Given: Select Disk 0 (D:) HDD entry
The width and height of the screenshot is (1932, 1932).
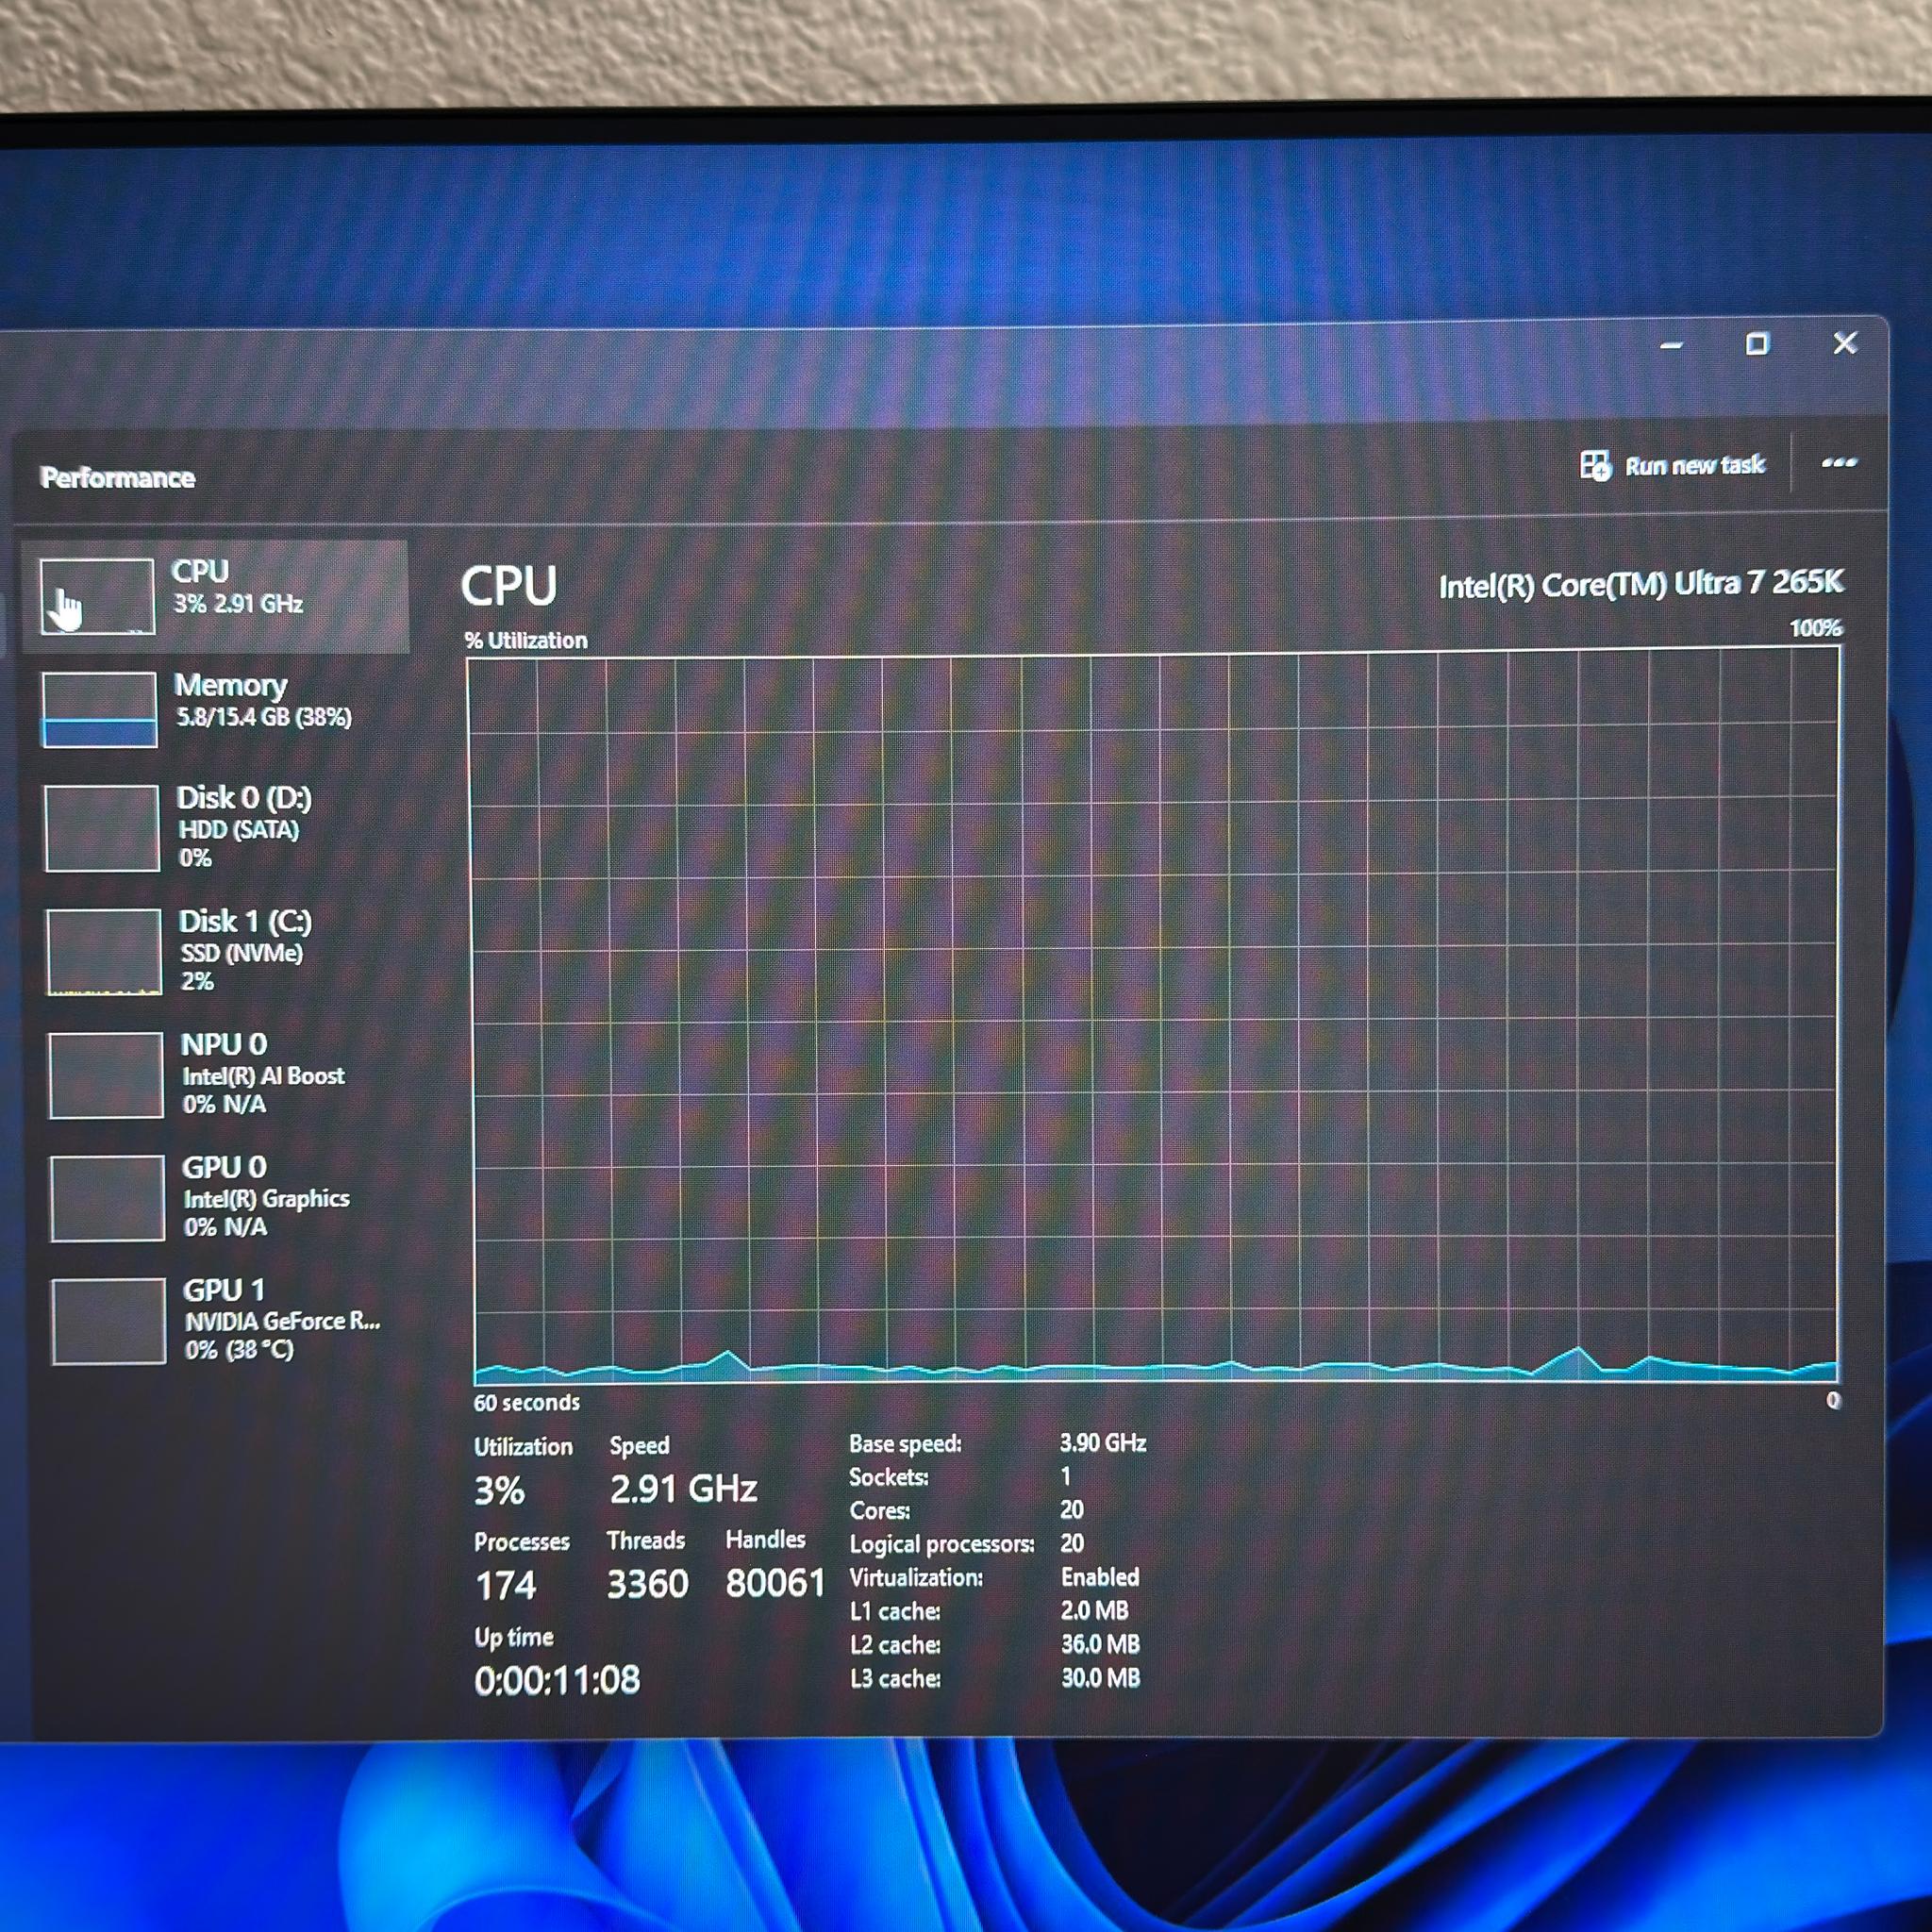Looking at the screenshot, I should point(216,827).
